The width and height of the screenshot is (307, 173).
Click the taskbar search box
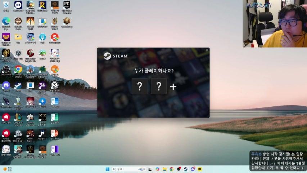tap(129, 169)
